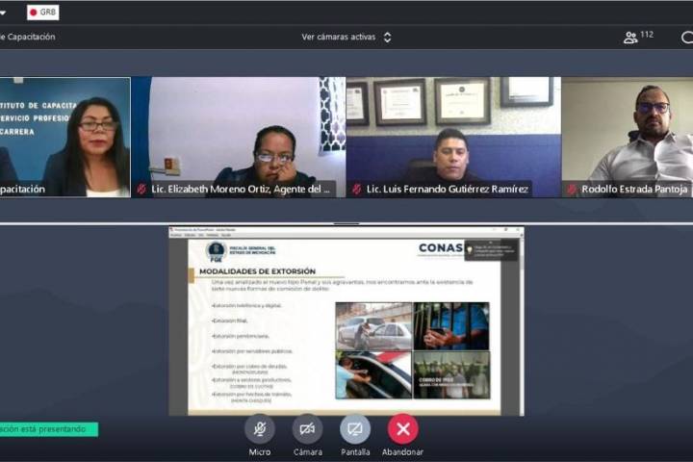Toggle the Micro microphone button
This screenshot has height=462, width=693.
[260, 428]
